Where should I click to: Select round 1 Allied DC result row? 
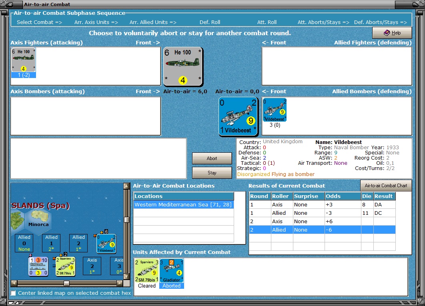[322, 213]
